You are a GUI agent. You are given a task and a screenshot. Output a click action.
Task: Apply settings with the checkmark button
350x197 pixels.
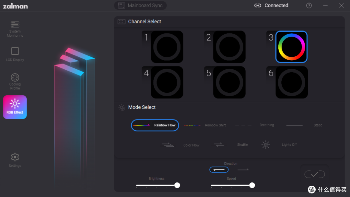tap(315, 174)
